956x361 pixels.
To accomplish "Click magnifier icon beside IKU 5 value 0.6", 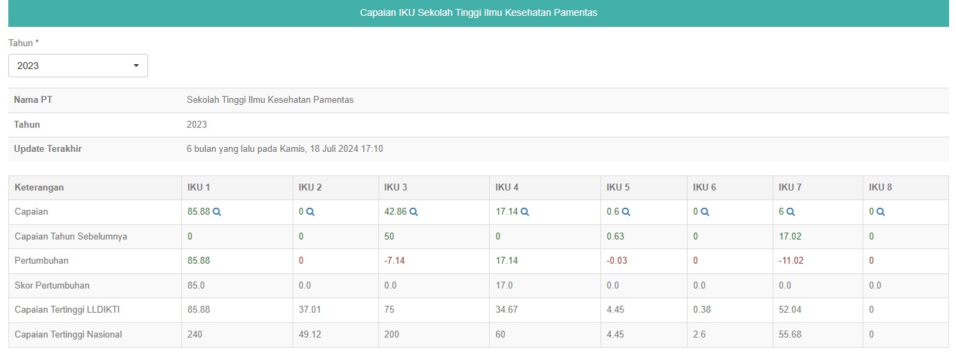I will point(626,212).
